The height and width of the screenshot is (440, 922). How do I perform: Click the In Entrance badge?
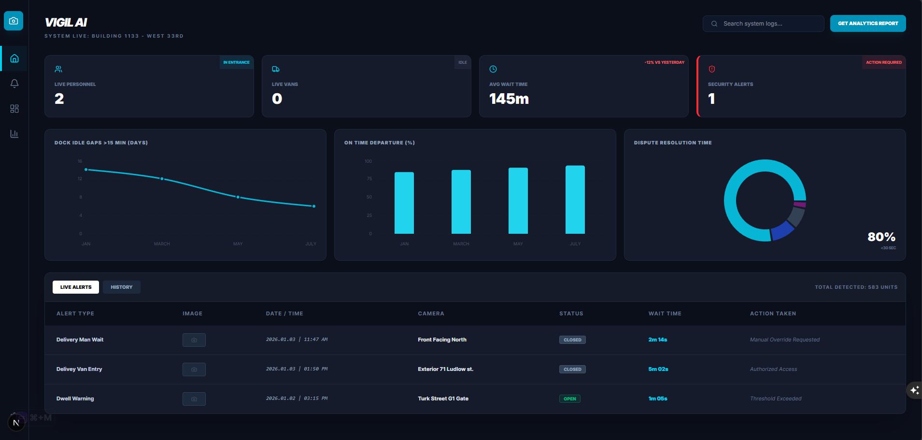237,62
